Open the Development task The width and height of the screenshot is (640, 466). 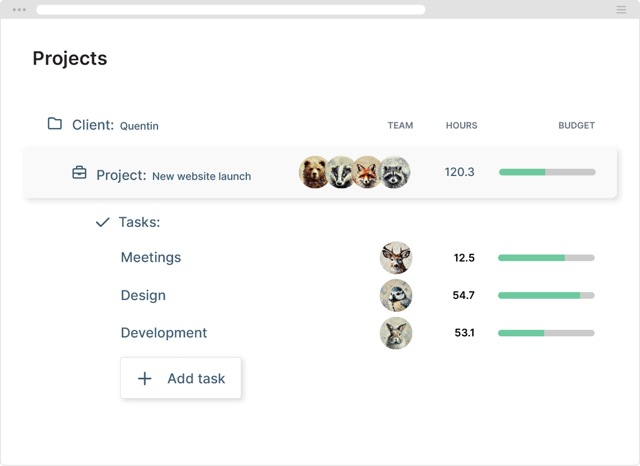pyautogui.click(x=164, y=333)
